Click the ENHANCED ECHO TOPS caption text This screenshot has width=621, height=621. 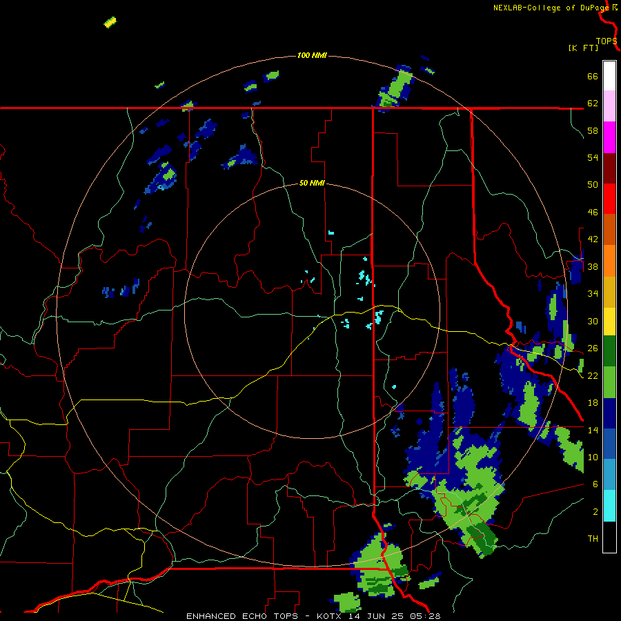click(242, 616)
